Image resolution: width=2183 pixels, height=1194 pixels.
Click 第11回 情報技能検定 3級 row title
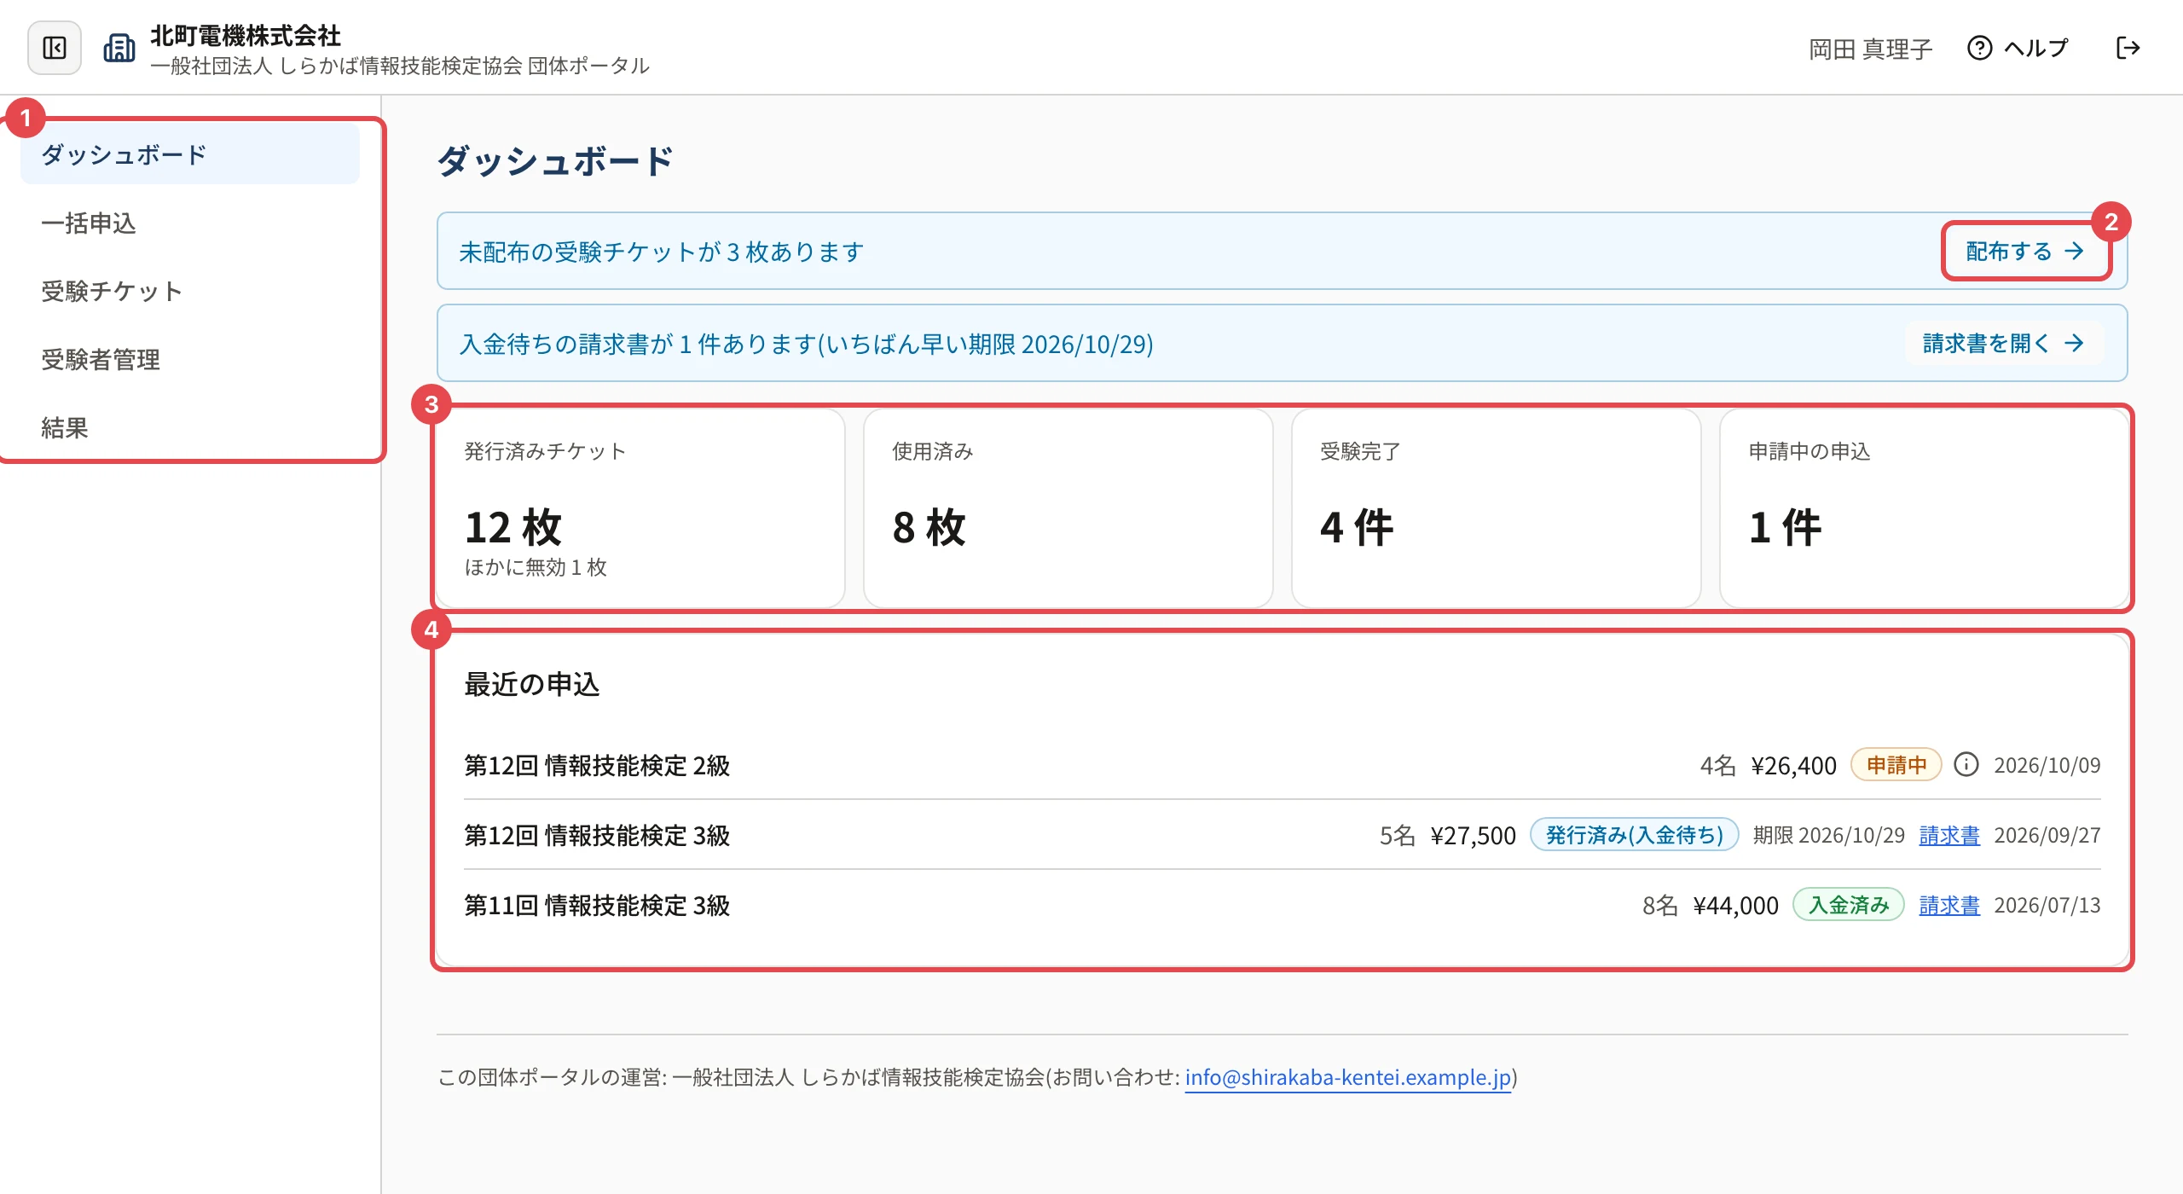[597, 905]
